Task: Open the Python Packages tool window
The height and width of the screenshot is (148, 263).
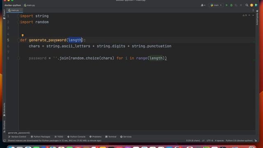Action: pos(40,137)
